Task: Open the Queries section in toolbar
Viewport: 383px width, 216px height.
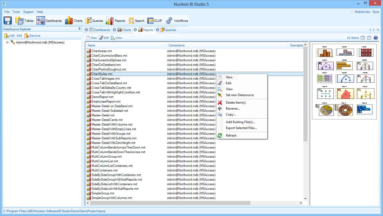Action: coord(94,21)
